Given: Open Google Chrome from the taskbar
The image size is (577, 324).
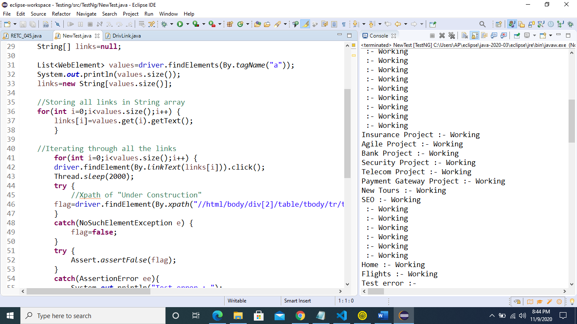Looking at the screenshot, I should coord(300,316).
